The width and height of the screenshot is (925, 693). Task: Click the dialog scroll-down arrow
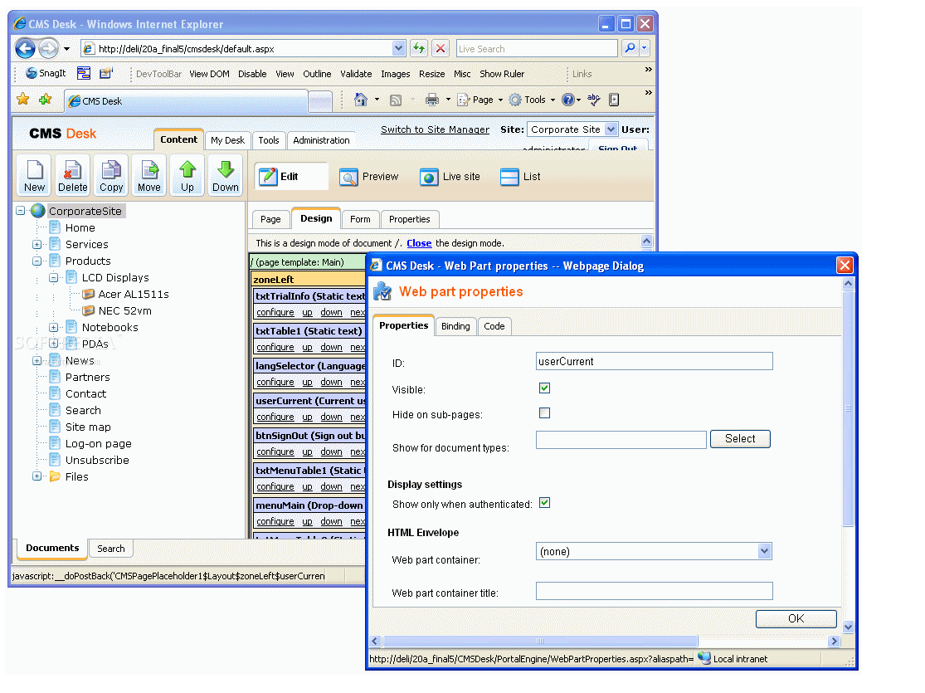pos(848,627)
